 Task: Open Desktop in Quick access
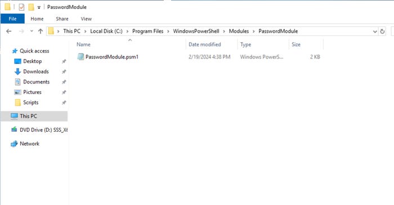pos(33,61)
